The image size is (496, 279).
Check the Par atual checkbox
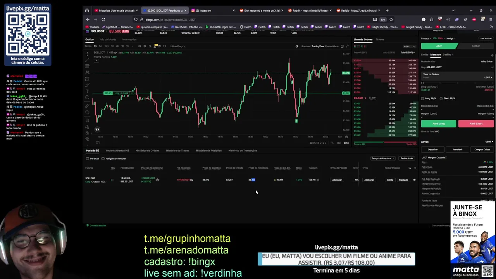pyautogui.click(x=88, y=158)
